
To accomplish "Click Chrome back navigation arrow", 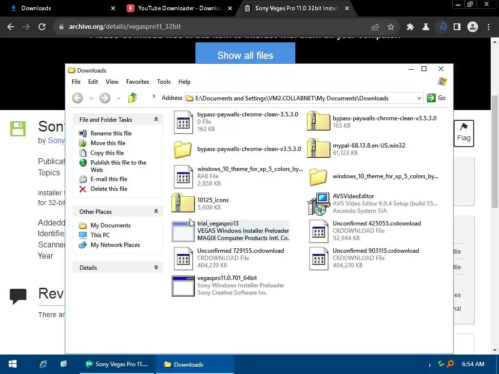I will click(x=11, y=27).
